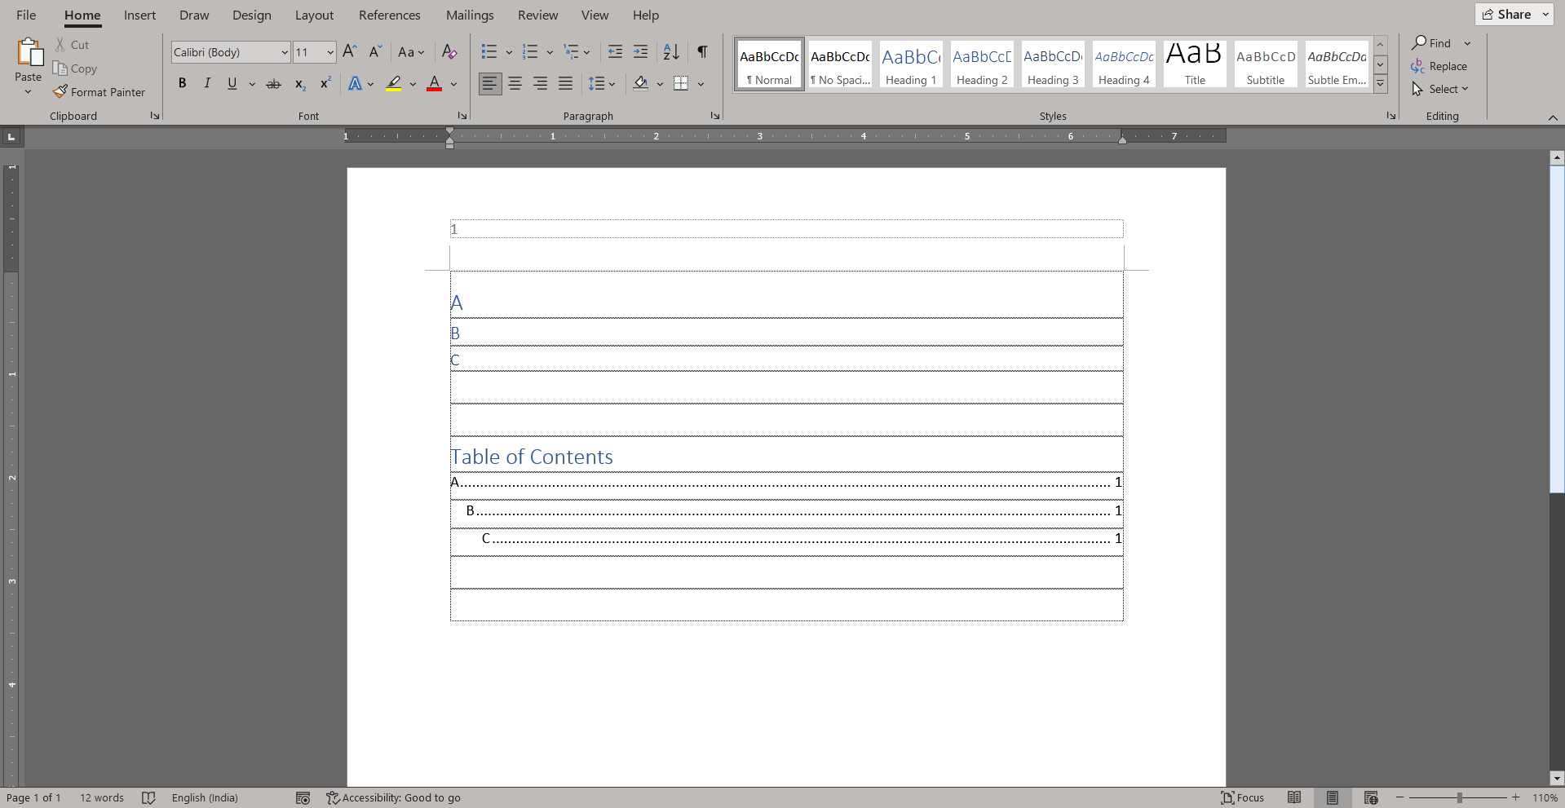Toggle Print Layout view button
The width and height of the screenshot is (1565, 808).
[1333, 797]
